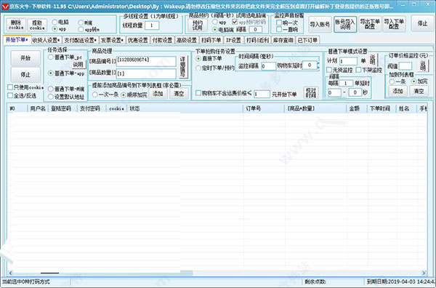Click the 商品编号 input field
Screen dimensions: 436x288
146,61
